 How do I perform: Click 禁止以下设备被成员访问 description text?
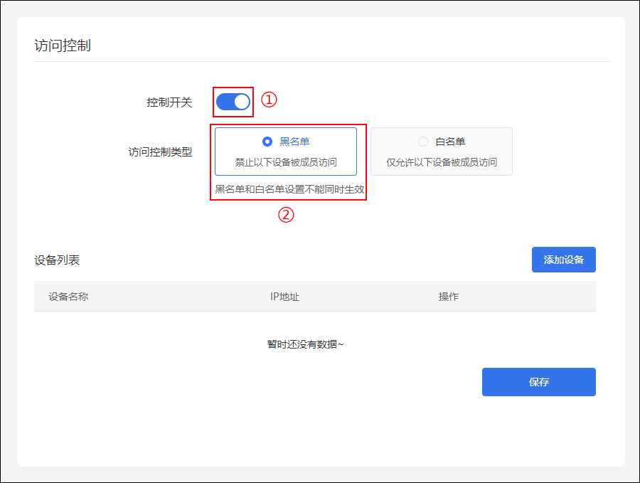pos(286,162)
